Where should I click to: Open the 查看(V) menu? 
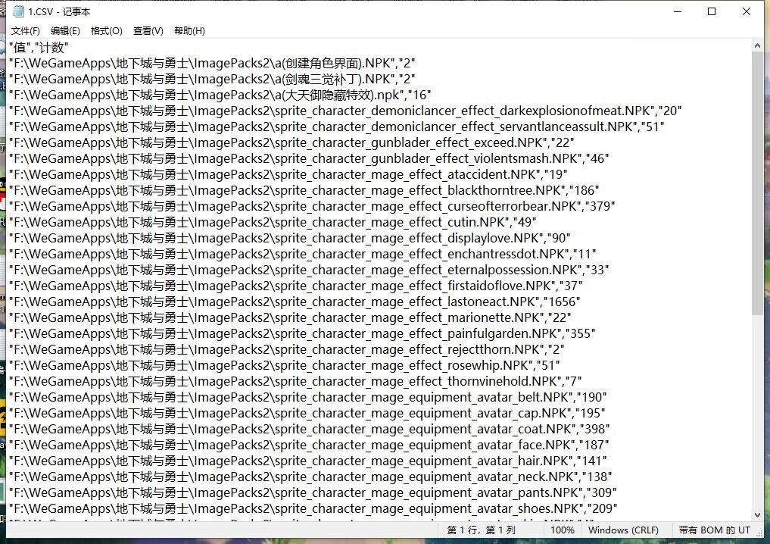point(148,31)
